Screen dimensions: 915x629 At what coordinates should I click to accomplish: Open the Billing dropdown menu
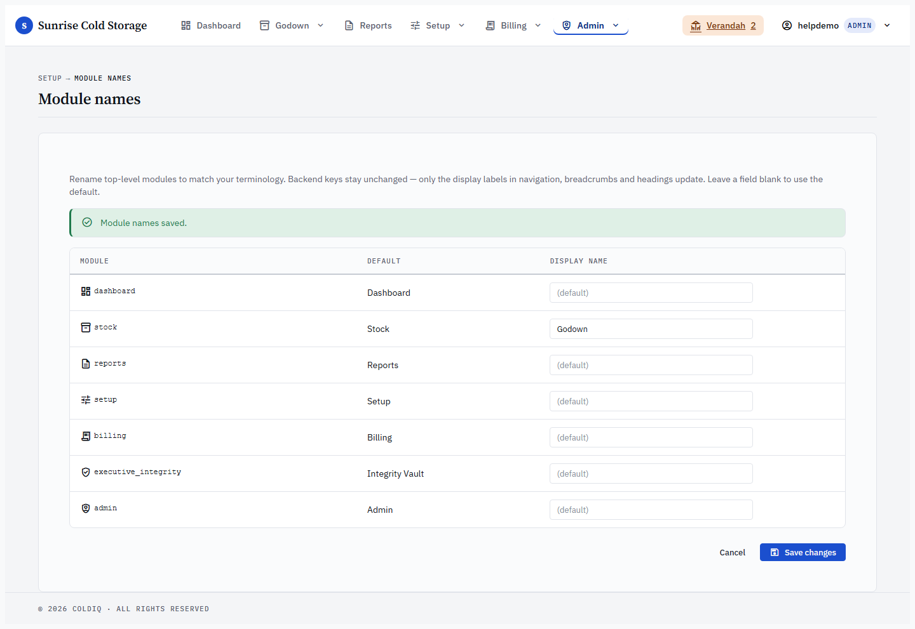click(513, 25)
